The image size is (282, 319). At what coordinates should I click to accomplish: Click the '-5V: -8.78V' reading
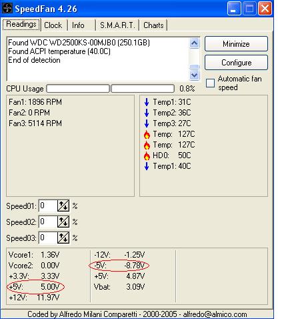pyautogui.click(x=119, y=266)
